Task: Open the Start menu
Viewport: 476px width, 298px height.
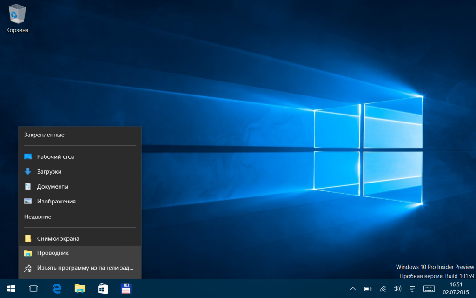Action: [x=11, y=289]
